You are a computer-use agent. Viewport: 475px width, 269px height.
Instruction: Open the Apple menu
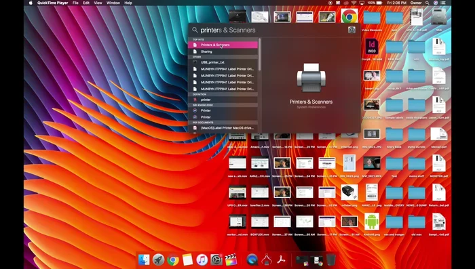click(x=31, y=3)
